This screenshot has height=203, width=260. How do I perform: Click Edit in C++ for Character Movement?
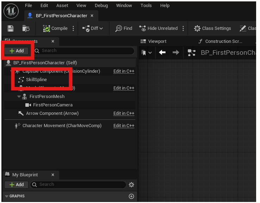click(124, 126)
